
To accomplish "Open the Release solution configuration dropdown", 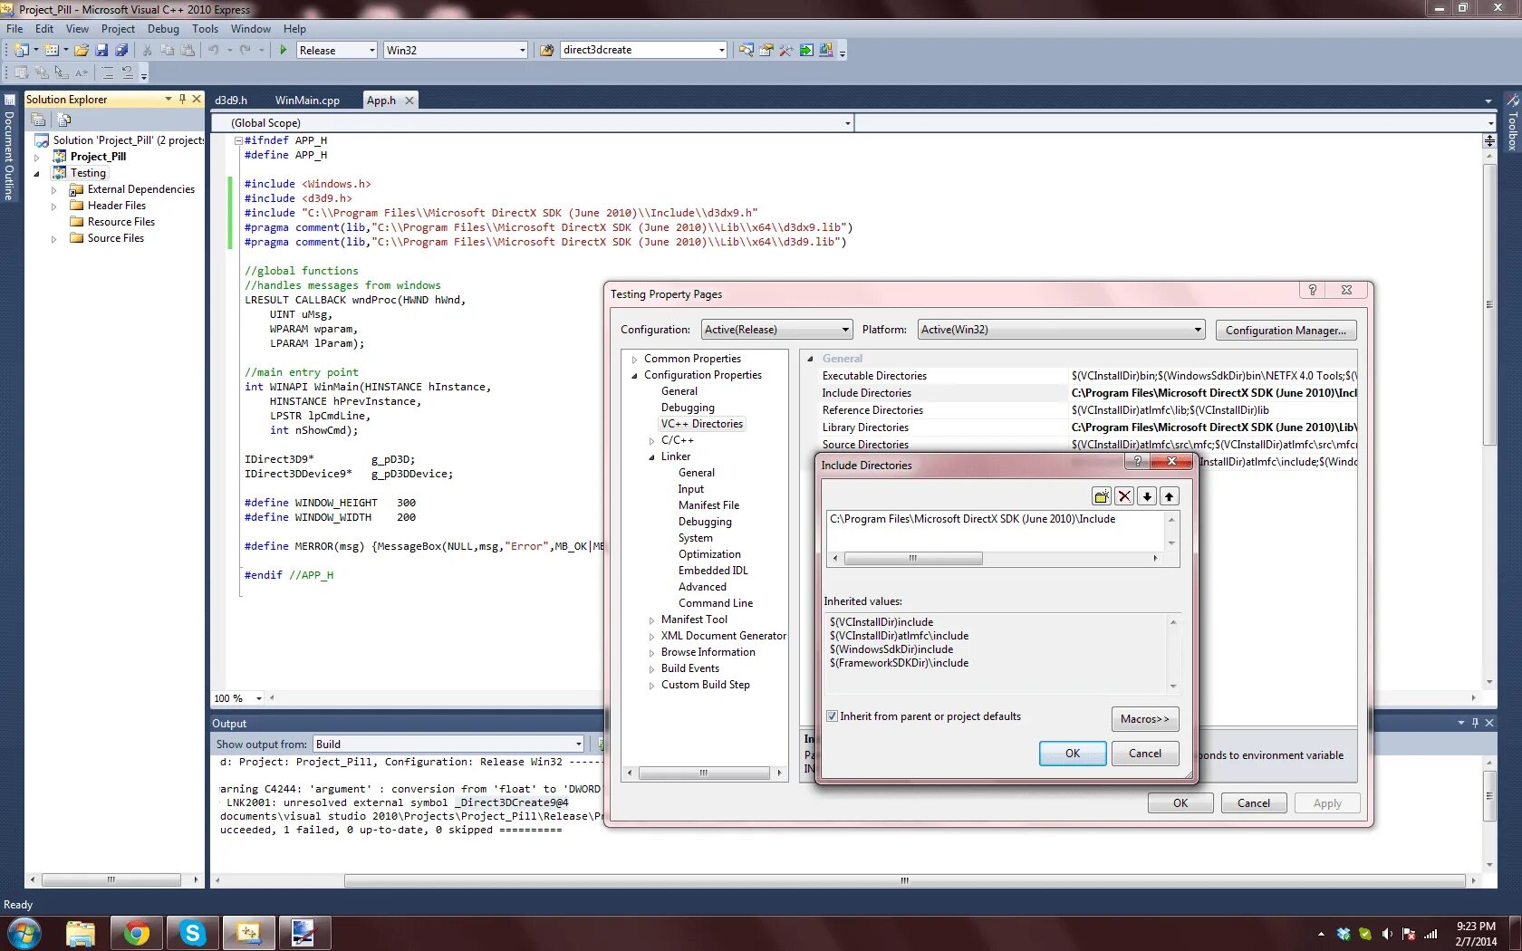I will pyautogui.click(x=336, y=50).
